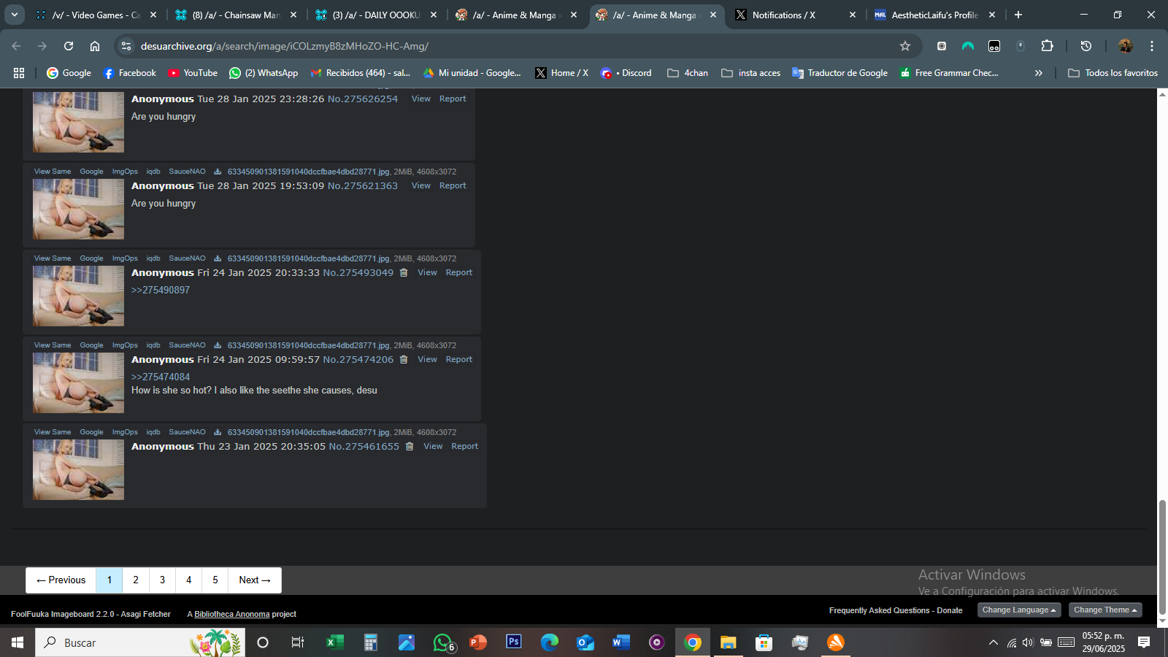This screenshot has width=1168, height=657.
Task: Open the Discord bookmark
Action: tap(626, 73)
